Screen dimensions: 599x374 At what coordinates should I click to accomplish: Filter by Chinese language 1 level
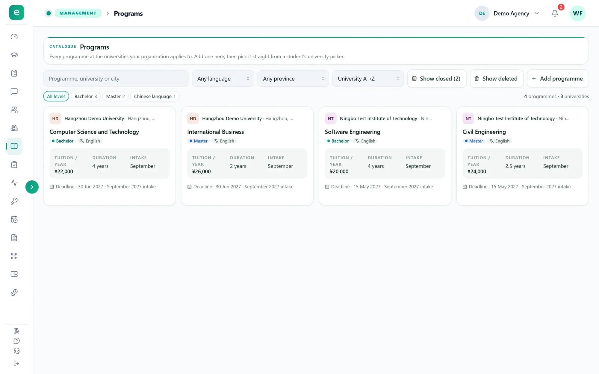[x=155, y=96]
